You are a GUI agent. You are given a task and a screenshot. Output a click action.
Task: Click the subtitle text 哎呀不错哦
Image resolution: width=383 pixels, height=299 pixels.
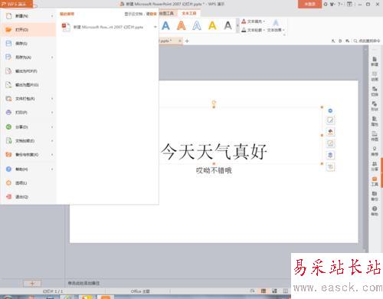pyautogui.click(x=214, y=170)
